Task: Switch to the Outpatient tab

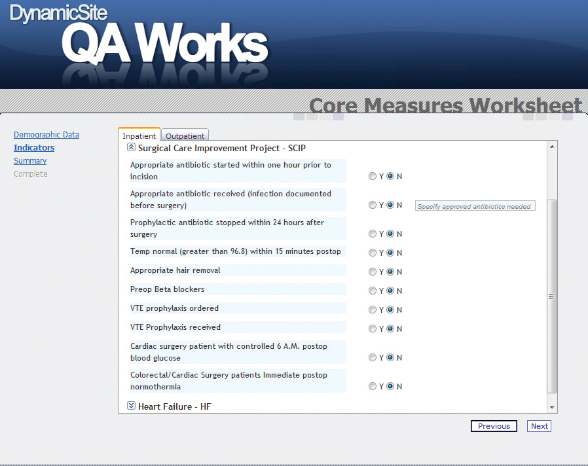Action: (185, 136)
